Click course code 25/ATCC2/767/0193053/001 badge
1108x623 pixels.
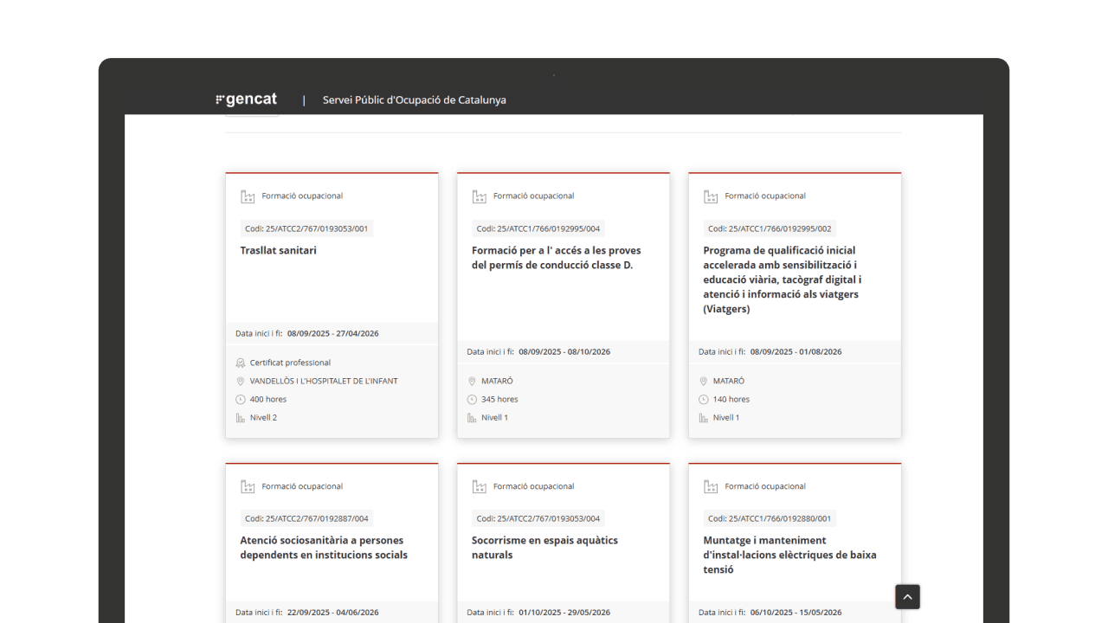click(x=306, y=229)
